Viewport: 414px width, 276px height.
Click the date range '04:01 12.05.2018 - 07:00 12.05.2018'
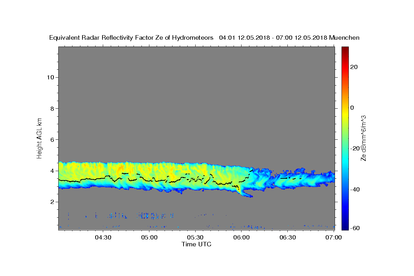273,38
